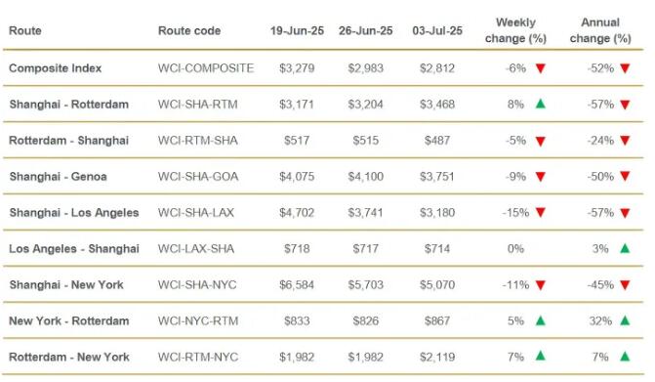This screenshot has height=382, width=655.
Task: Click the red weekly arrow next to -9% for Shanghai - Genoa
Action: (541, 177)
